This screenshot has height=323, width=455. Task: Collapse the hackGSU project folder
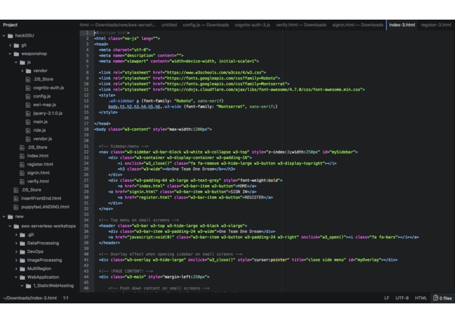click(4, 35)
